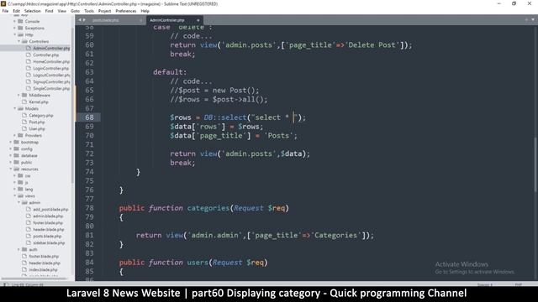Viewport: 538px width, 302px height.
Task: Click 'users' function name on line 84
Action: pyautogui.click(x=198, y=263)
